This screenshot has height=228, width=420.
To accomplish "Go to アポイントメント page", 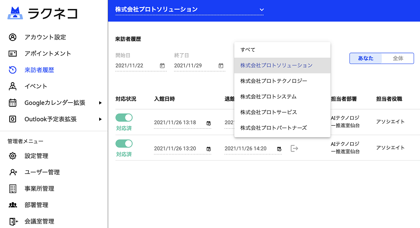I will (48, 54).
